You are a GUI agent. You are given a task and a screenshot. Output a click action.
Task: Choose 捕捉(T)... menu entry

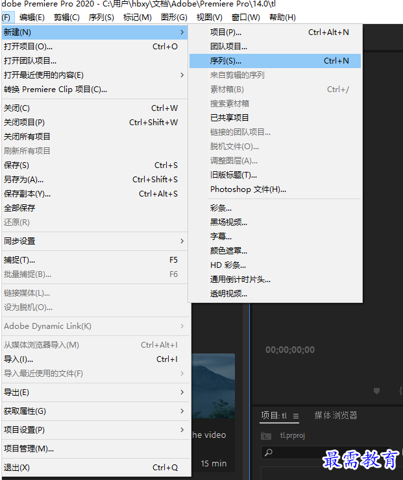pos(95,260)
